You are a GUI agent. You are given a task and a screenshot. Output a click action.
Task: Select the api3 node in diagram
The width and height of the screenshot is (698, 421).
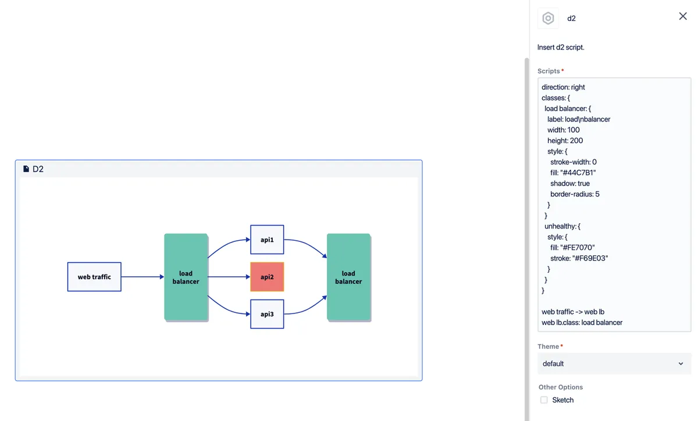[267, 314]
